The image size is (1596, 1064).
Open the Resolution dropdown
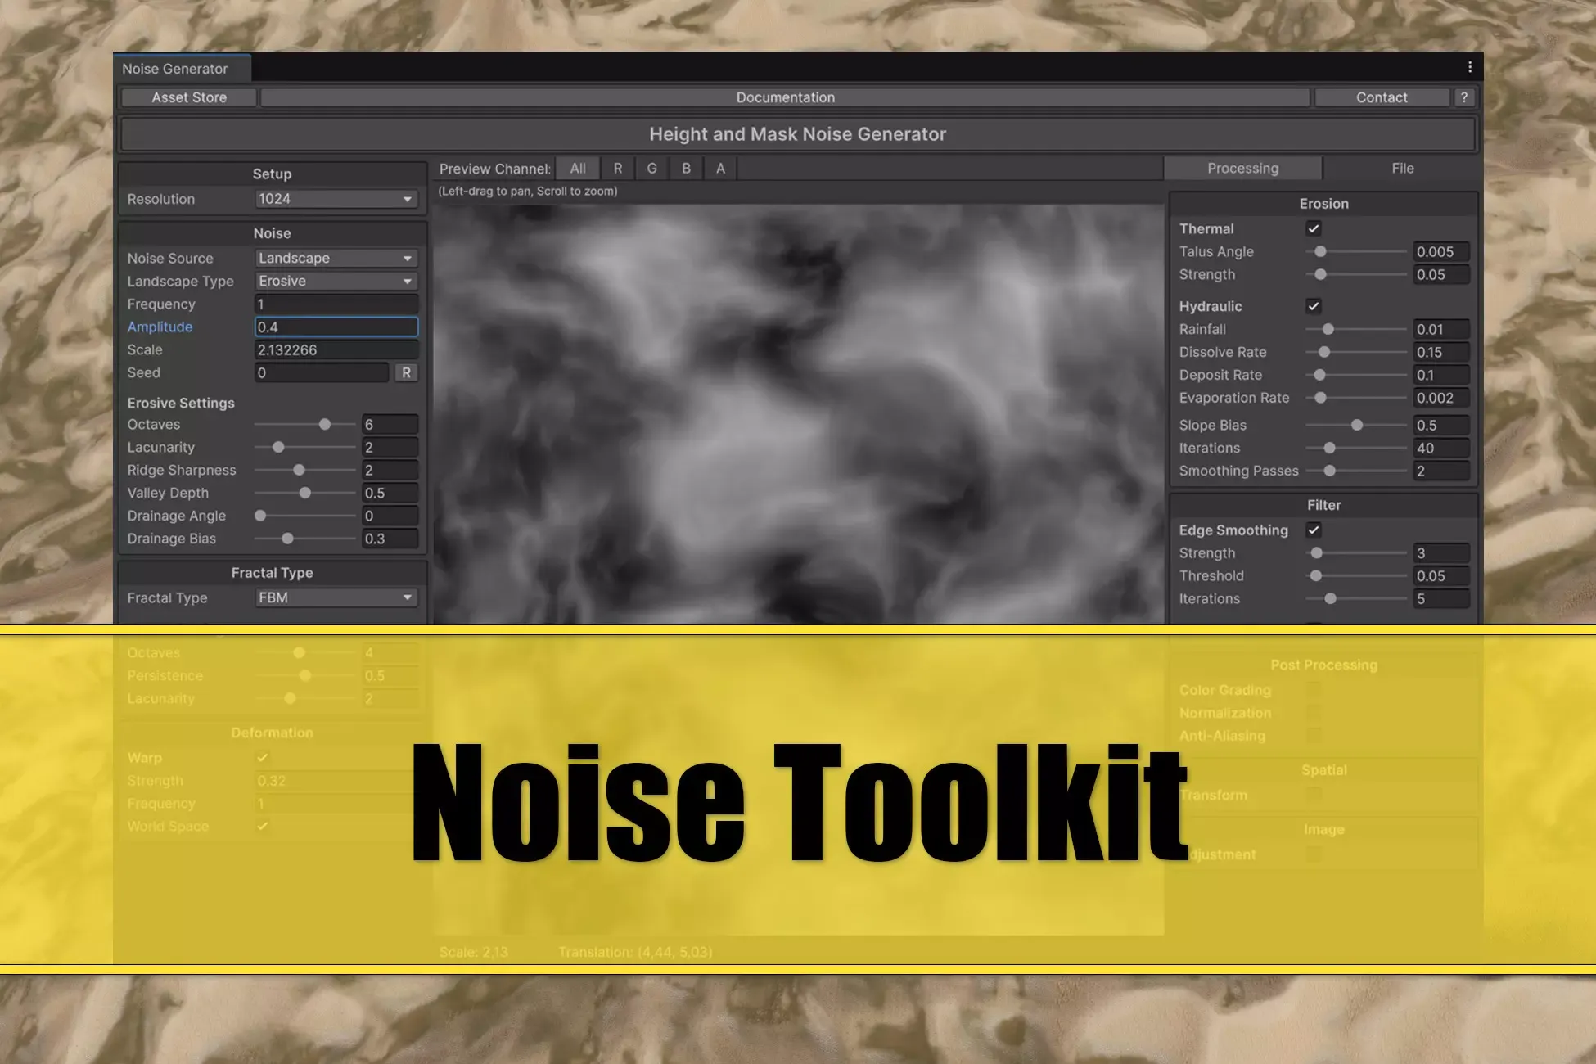coord(336,199)
